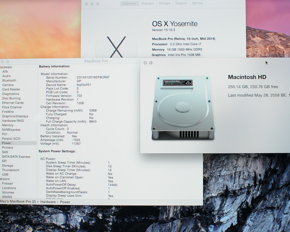Select Hardware RAID in the sidebar
The width and height of the screenshot is (290, 232).
coord(13,121)
